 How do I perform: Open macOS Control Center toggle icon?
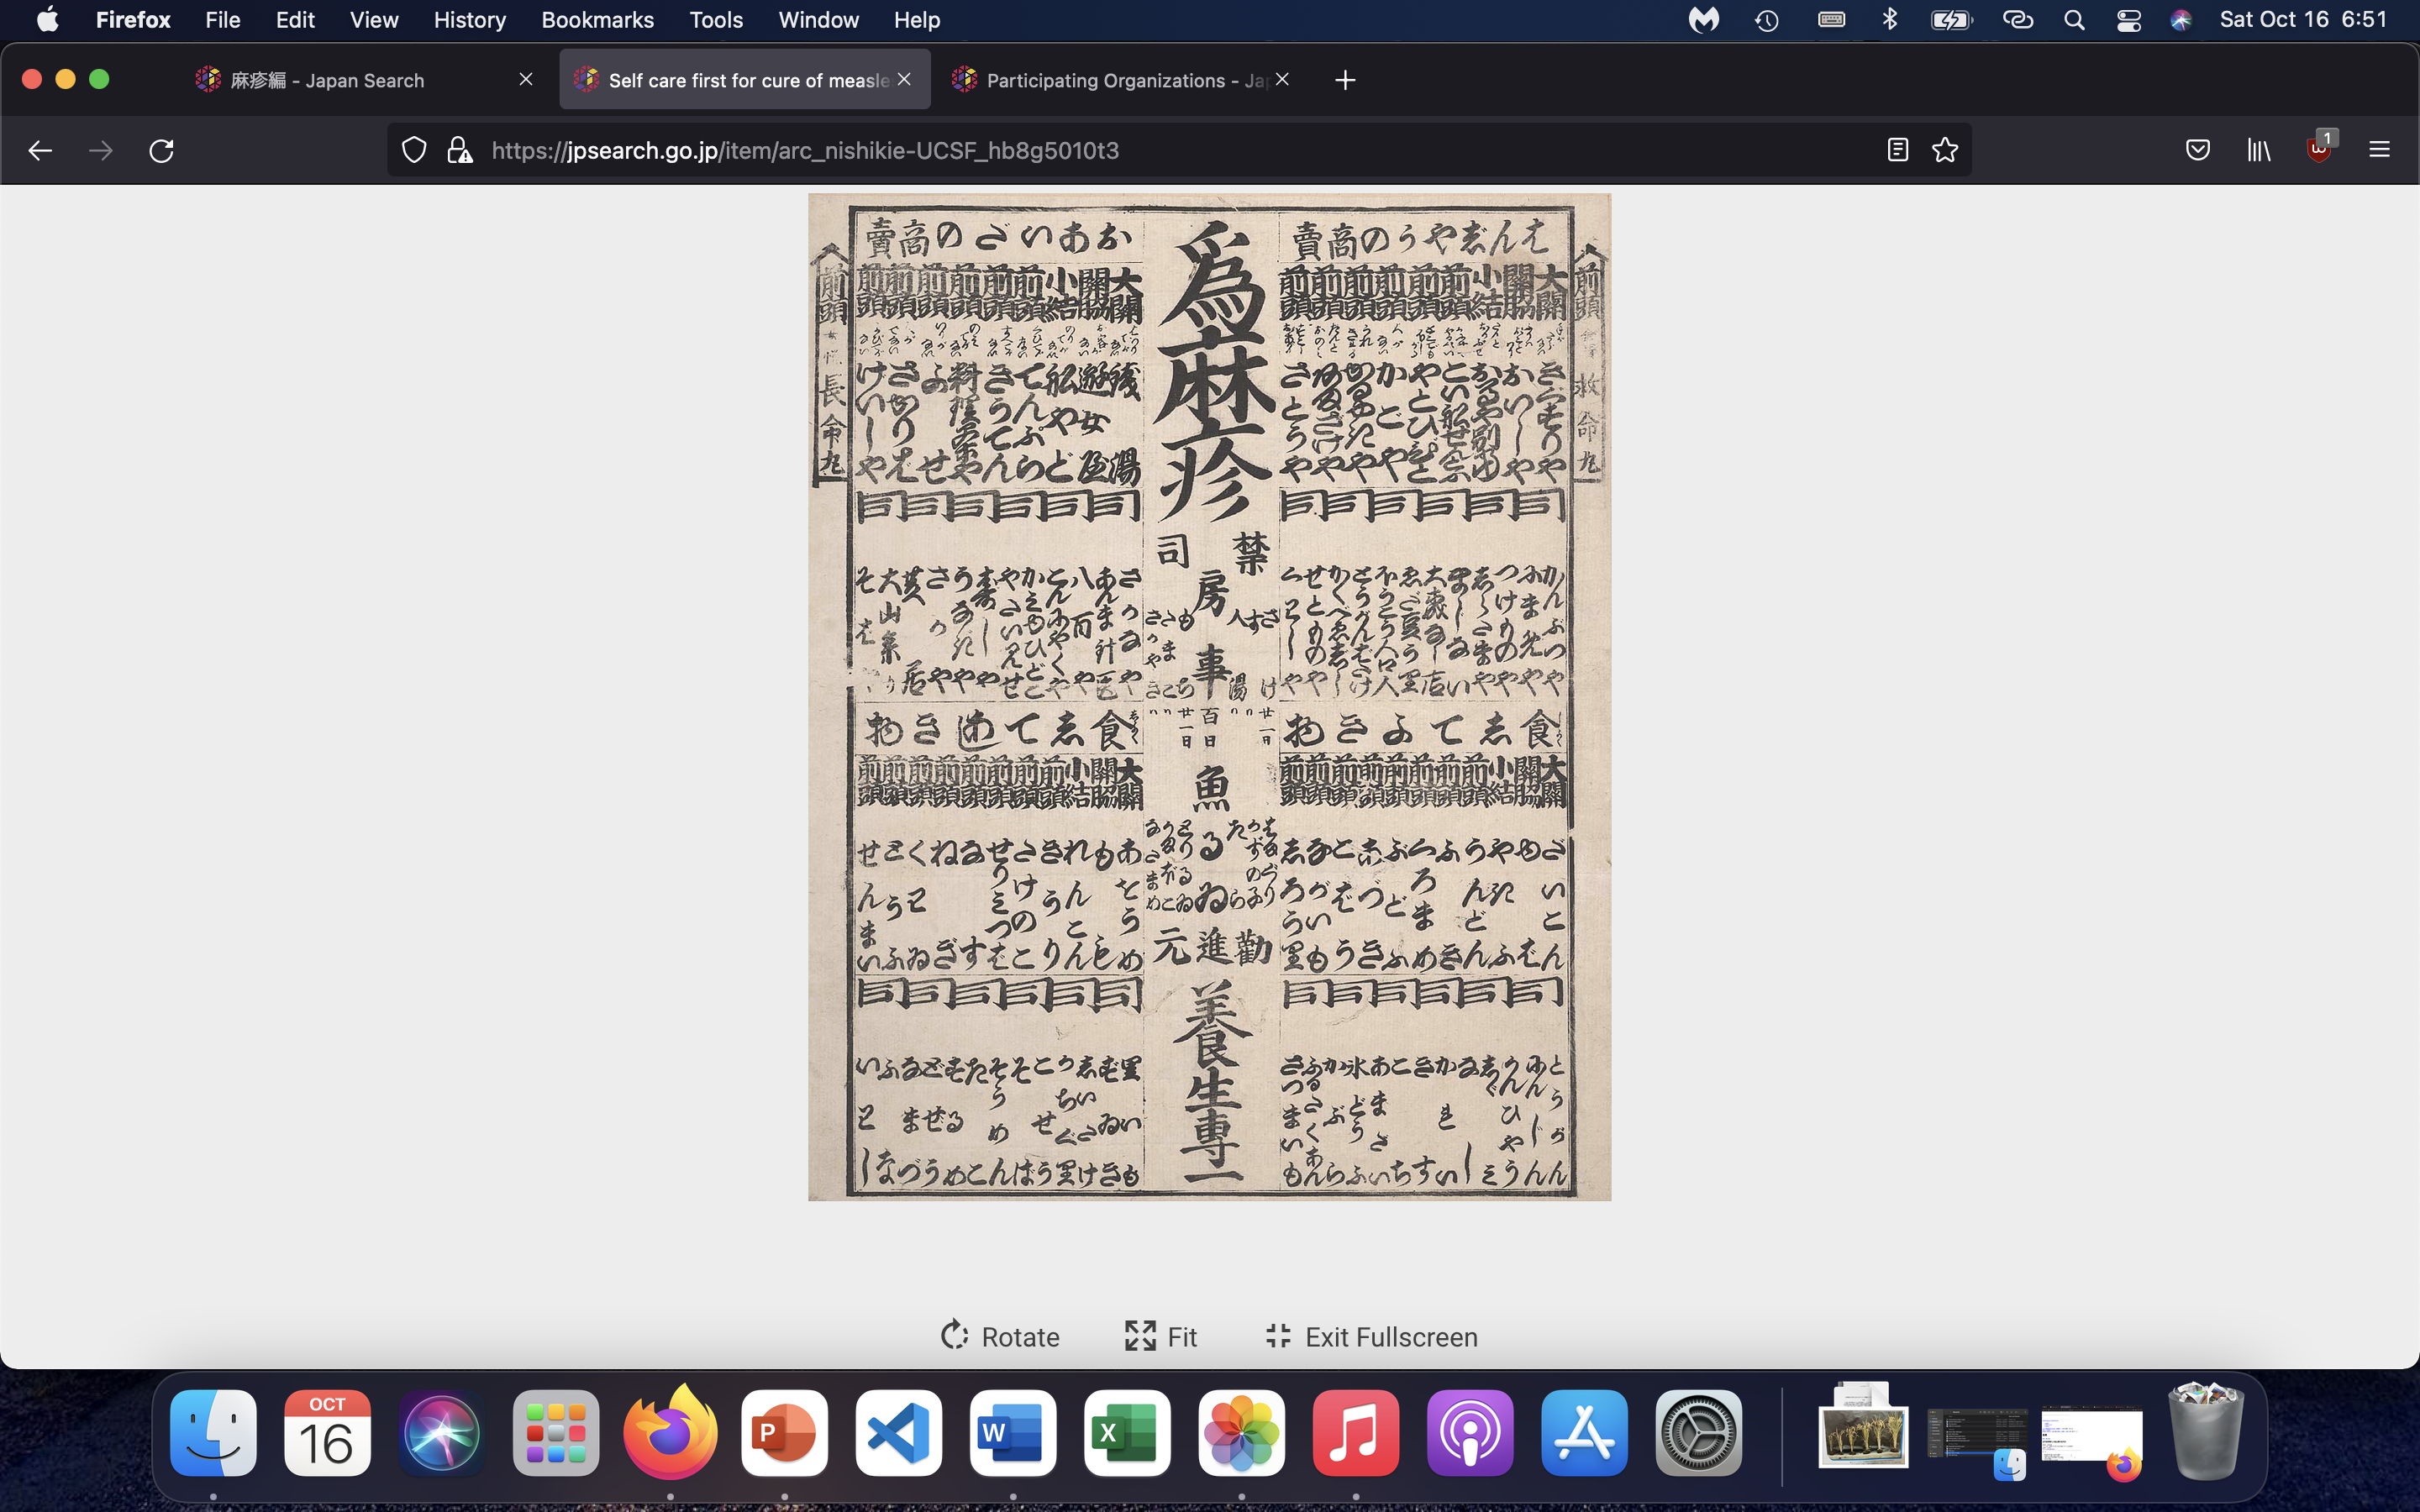pyautogui.click(x=2128, y=20)
